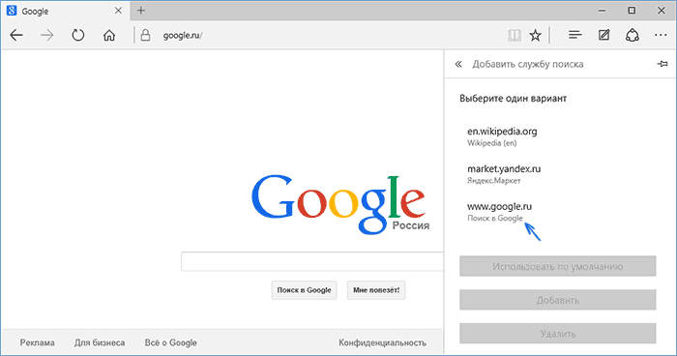Click the Использовать по умолчанию button
This screenshot has width=677, height=356.
coord(558,266)
